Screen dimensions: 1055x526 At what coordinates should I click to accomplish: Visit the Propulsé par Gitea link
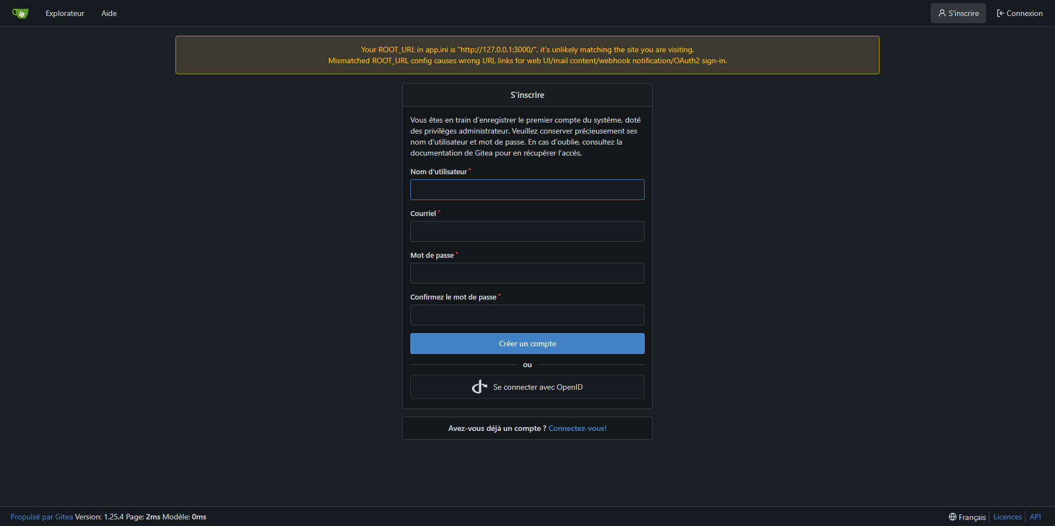tap(41, 517)
